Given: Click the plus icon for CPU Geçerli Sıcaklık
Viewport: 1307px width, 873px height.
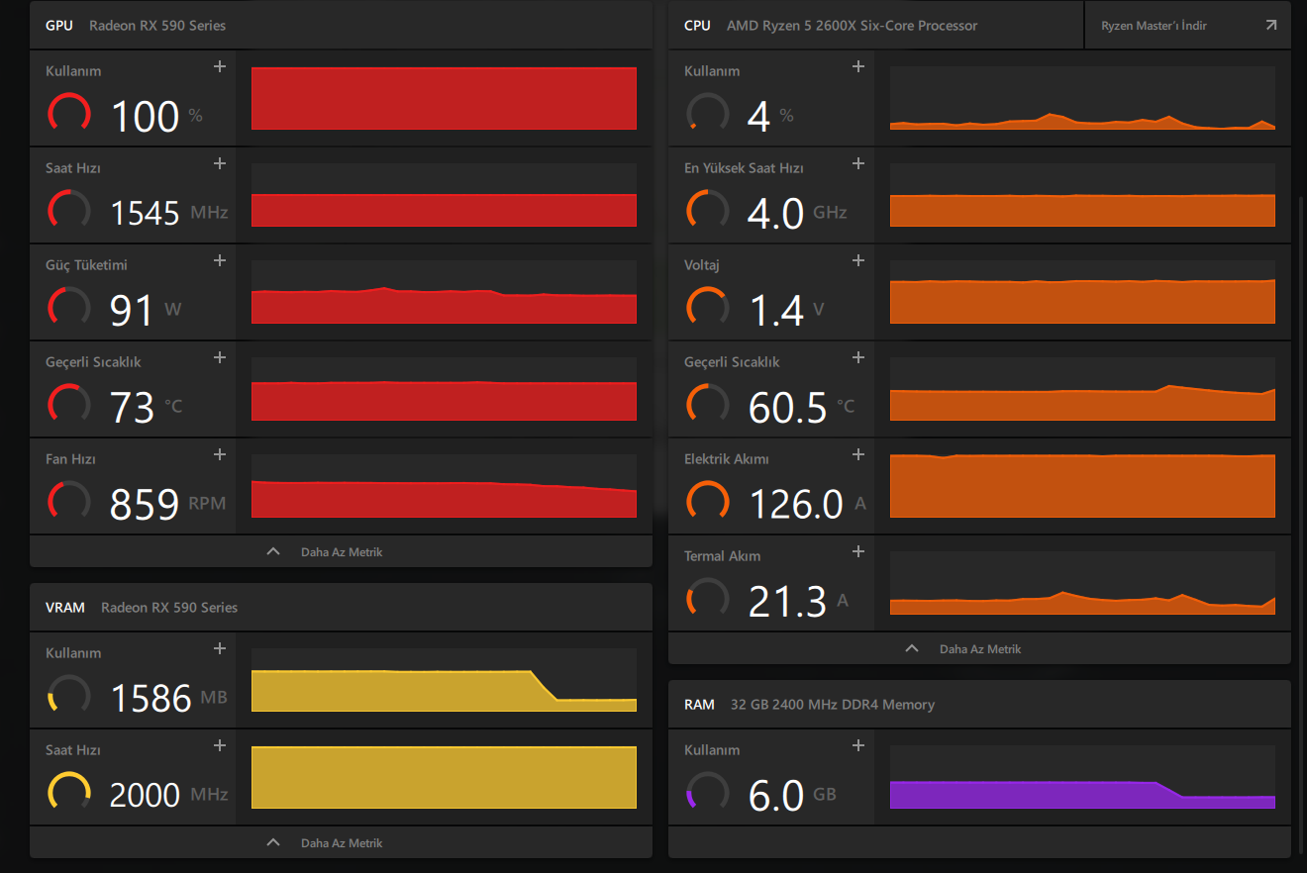Looking at the screenshot, I should pos(858,357).
